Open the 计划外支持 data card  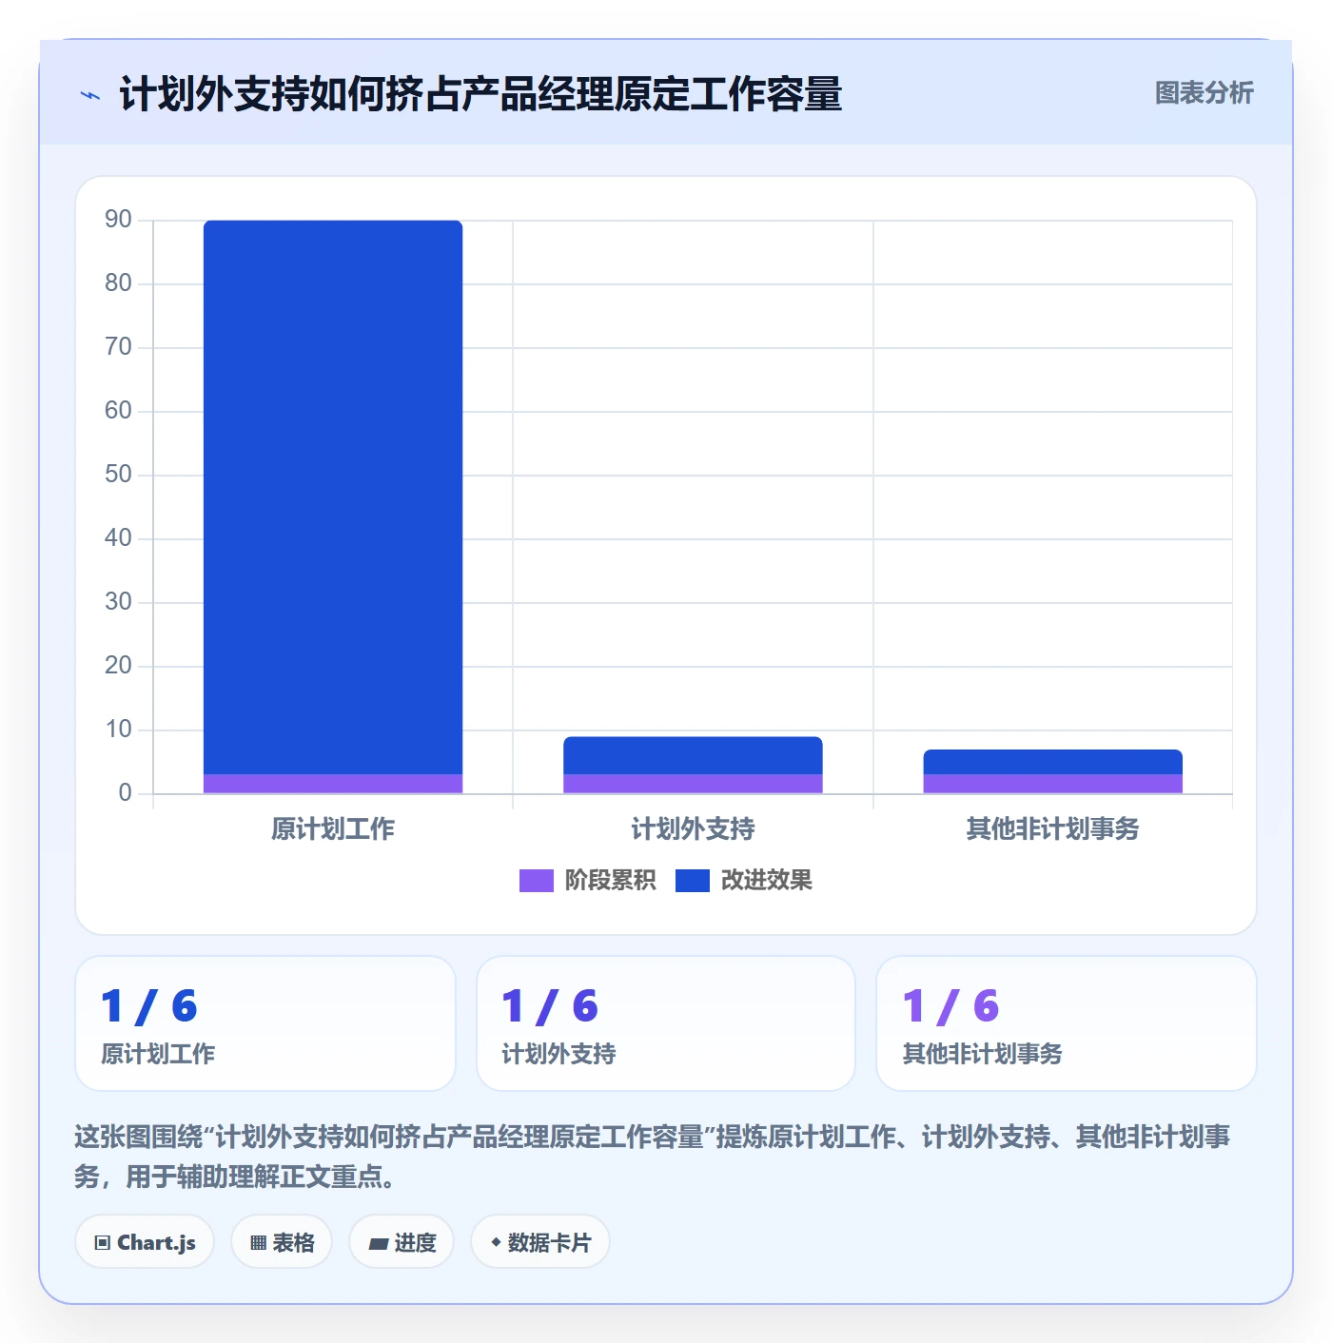click(x=666, y=1023)
